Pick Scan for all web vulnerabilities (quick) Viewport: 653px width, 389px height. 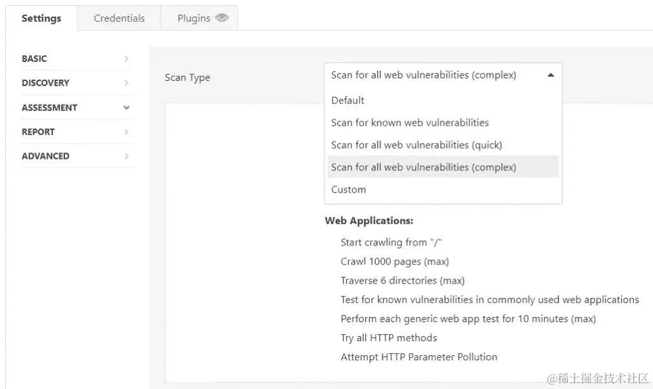416,145
